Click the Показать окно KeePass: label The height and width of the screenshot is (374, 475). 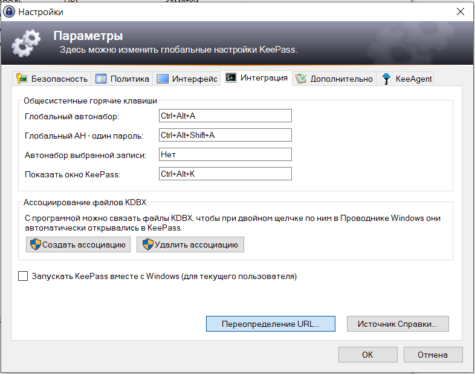pos(73,175)
